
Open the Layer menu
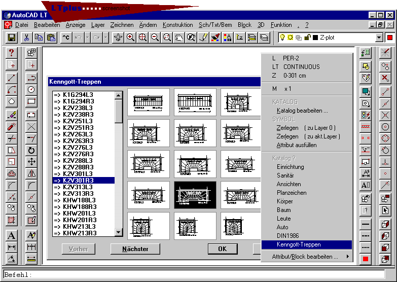point(98,25)
